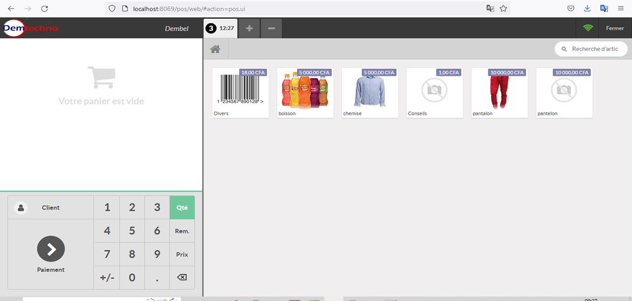Reload the page in browser
This screenshot has height=301, width=632.
(44, 9)
